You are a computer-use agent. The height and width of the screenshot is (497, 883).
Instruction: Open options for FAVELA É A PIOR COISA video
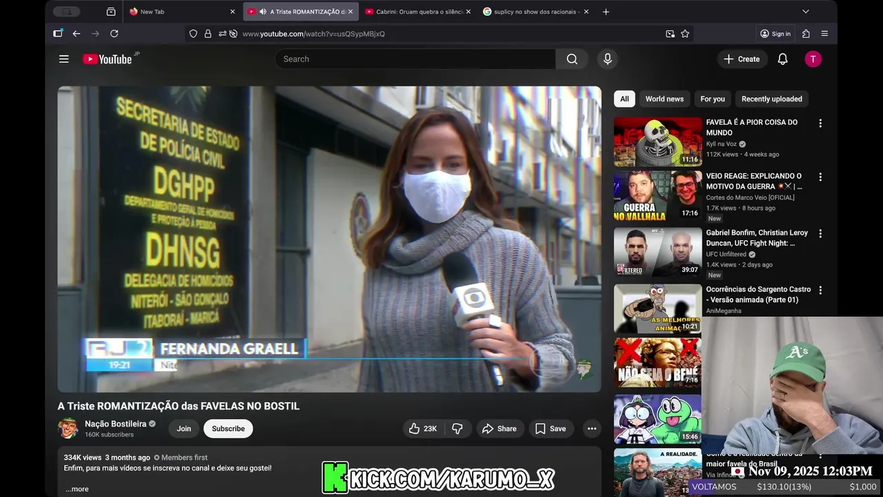pos(820,124)
